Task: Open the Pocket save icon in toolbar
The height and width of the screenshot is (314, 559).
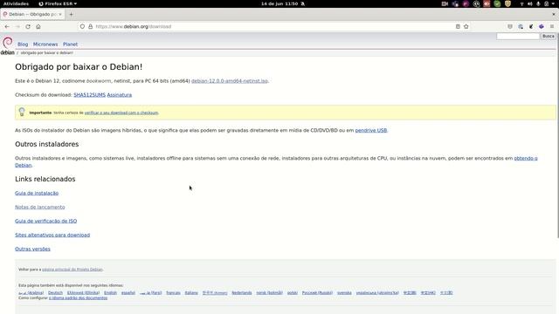Action: [x=510, y=27]
